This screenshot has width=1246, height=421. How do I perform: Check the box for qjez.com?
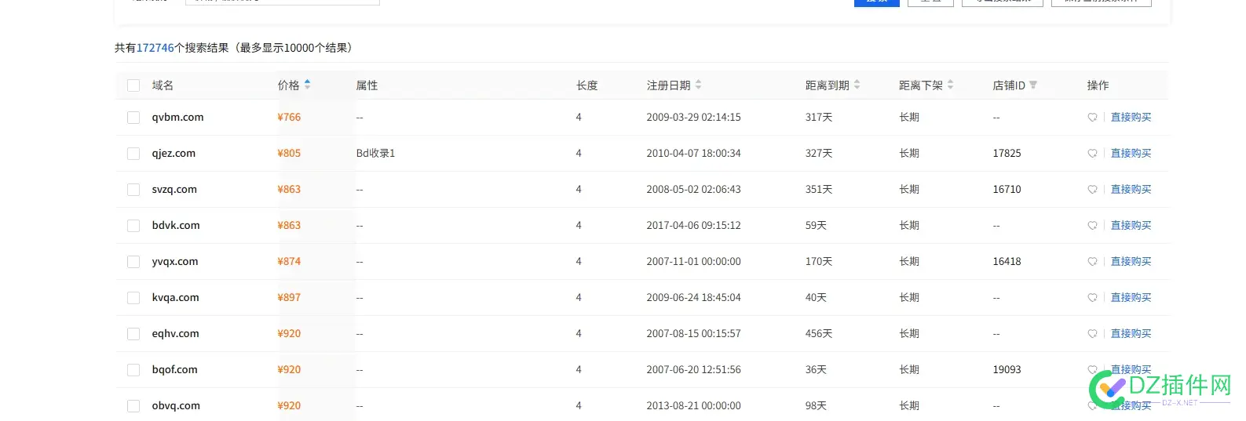(x=133, y=154)
